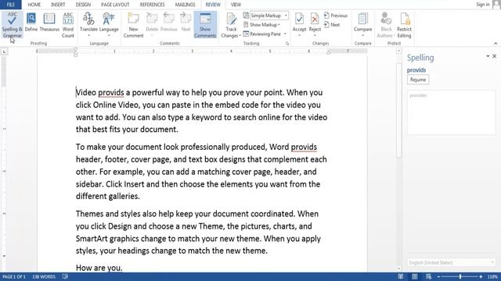Image resolution: width=501 pixels, height=281 pixels.
Task: Expand the Show Markup menu
Action: coord(261,24)
